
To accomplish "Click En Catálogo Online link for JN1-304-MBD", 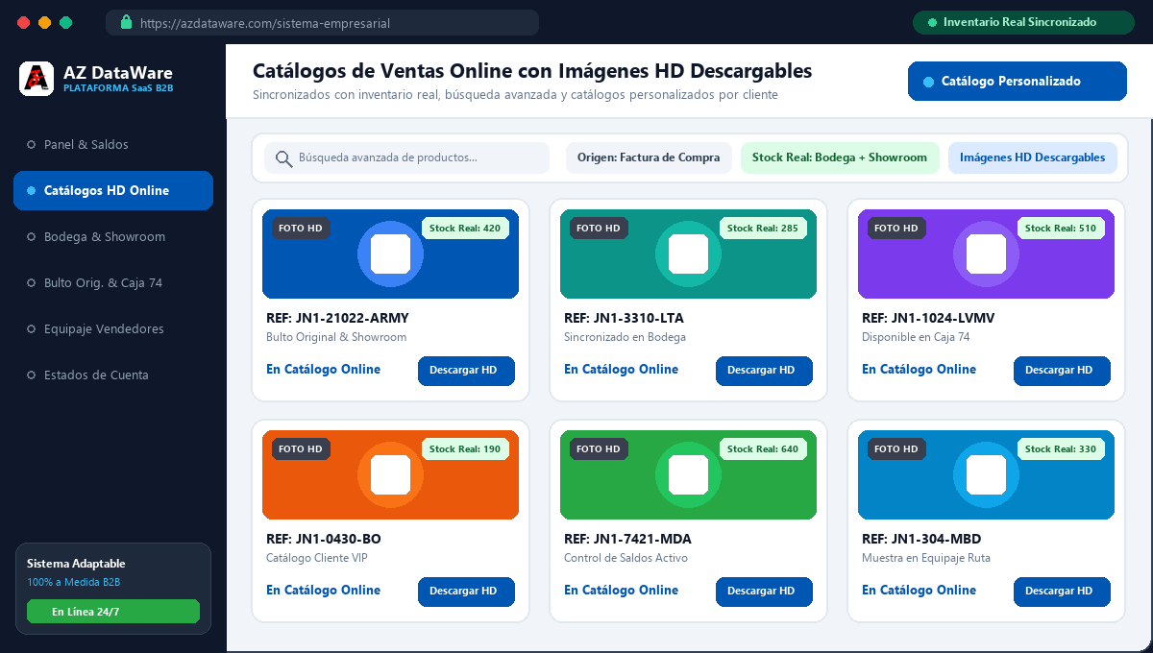I will (x=919, y=591).
